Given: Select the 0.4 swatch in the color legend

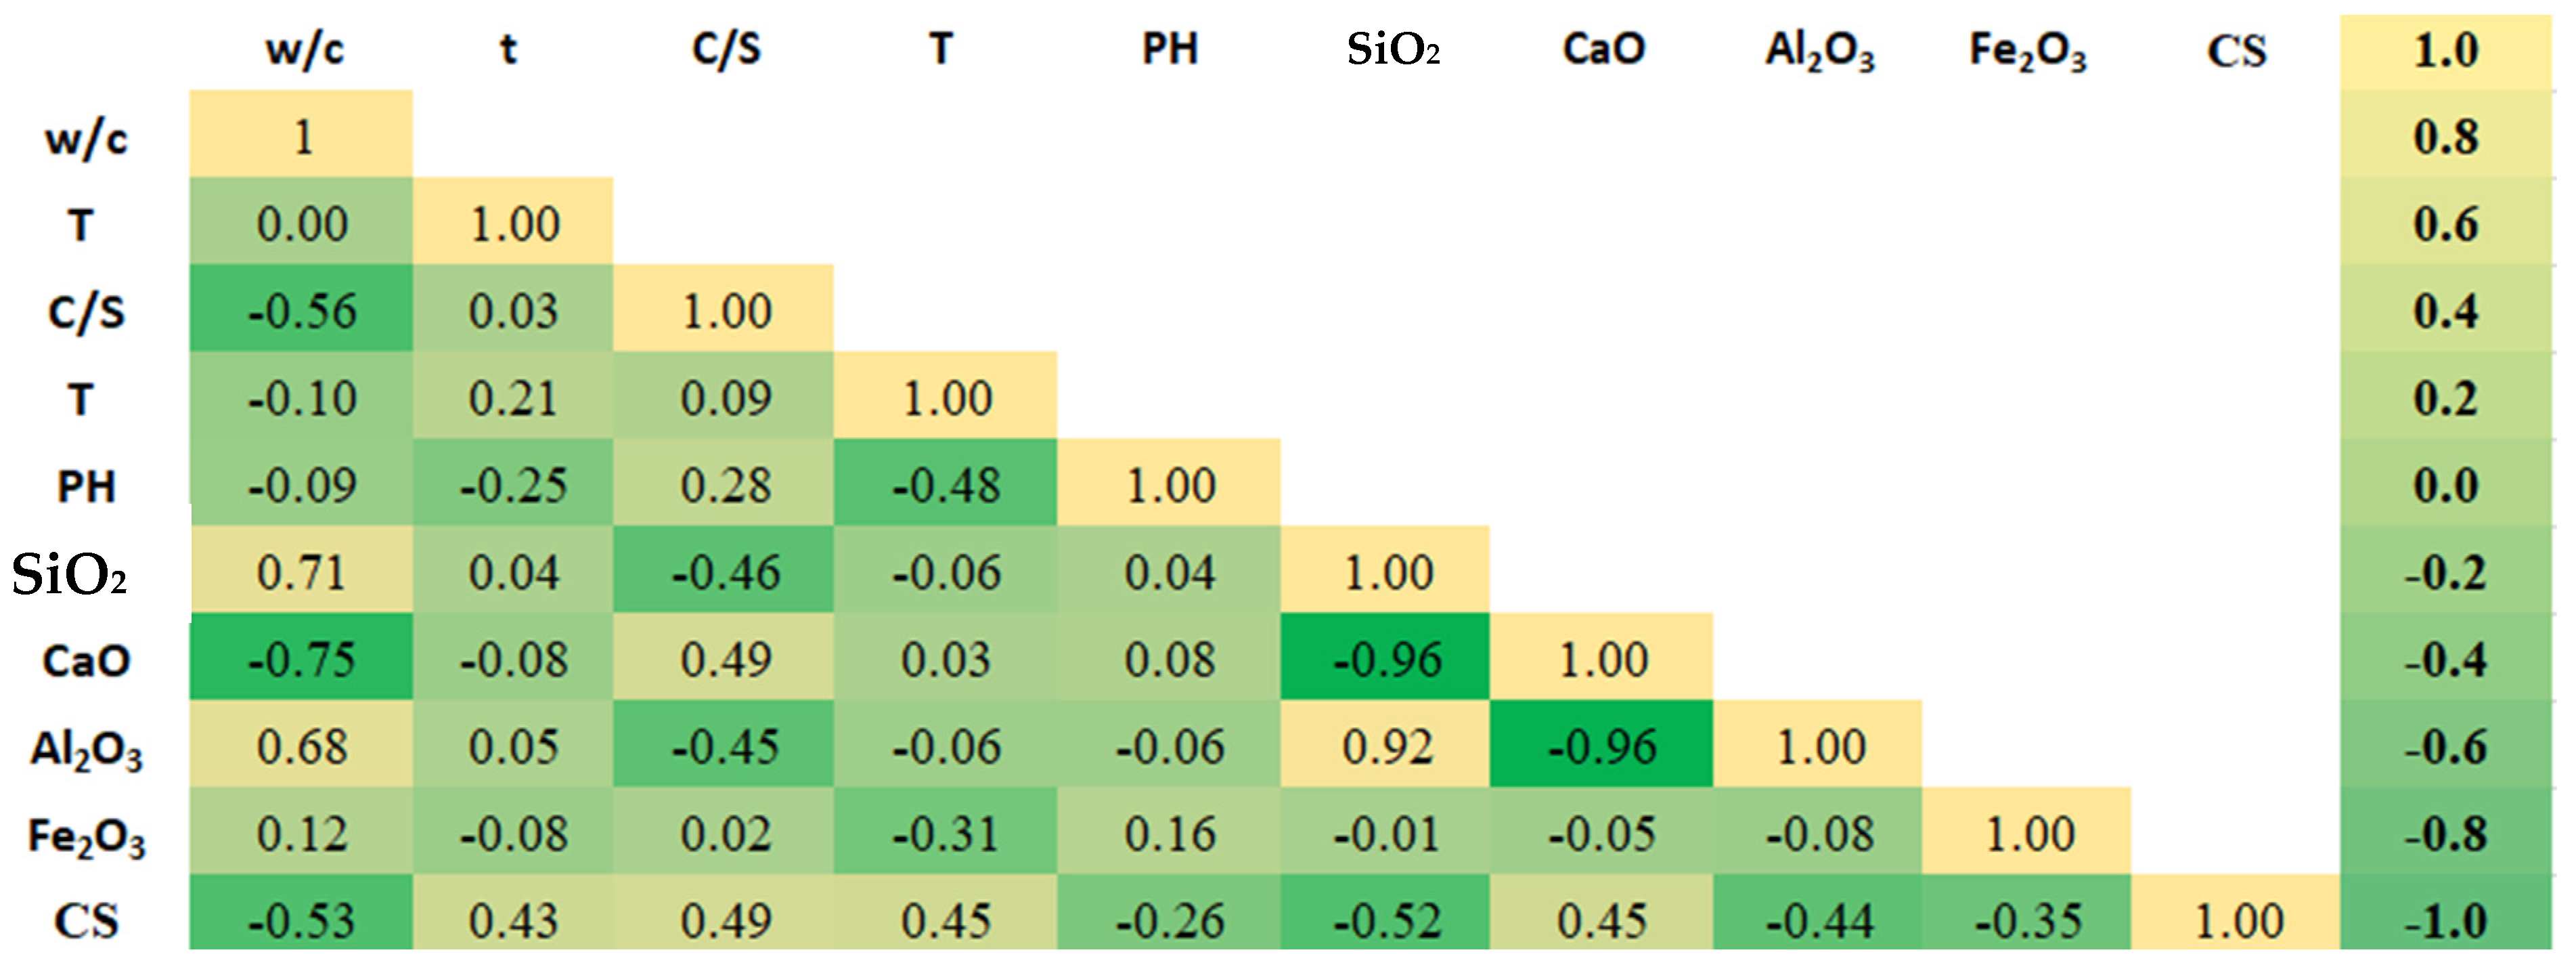Looking at the screenshot, I should pyautogui.click(x=2445, y=311).
